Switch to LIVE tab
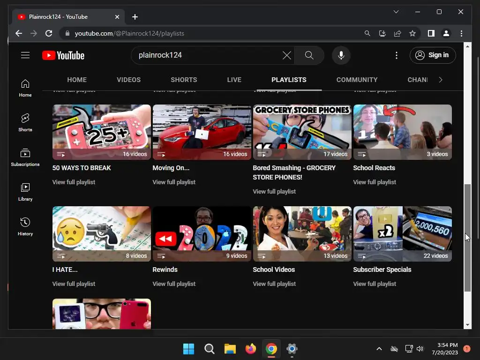 (x=234, y=80)
